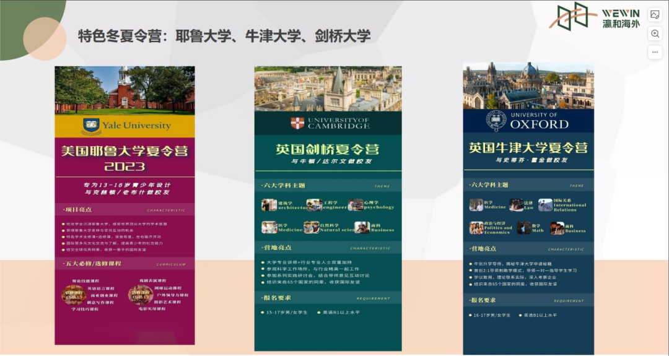The height and width of the screenshot is (356, 669).
Task: Click the 必修课程 circular badge on Yale poster
Action: pos(74,294)
